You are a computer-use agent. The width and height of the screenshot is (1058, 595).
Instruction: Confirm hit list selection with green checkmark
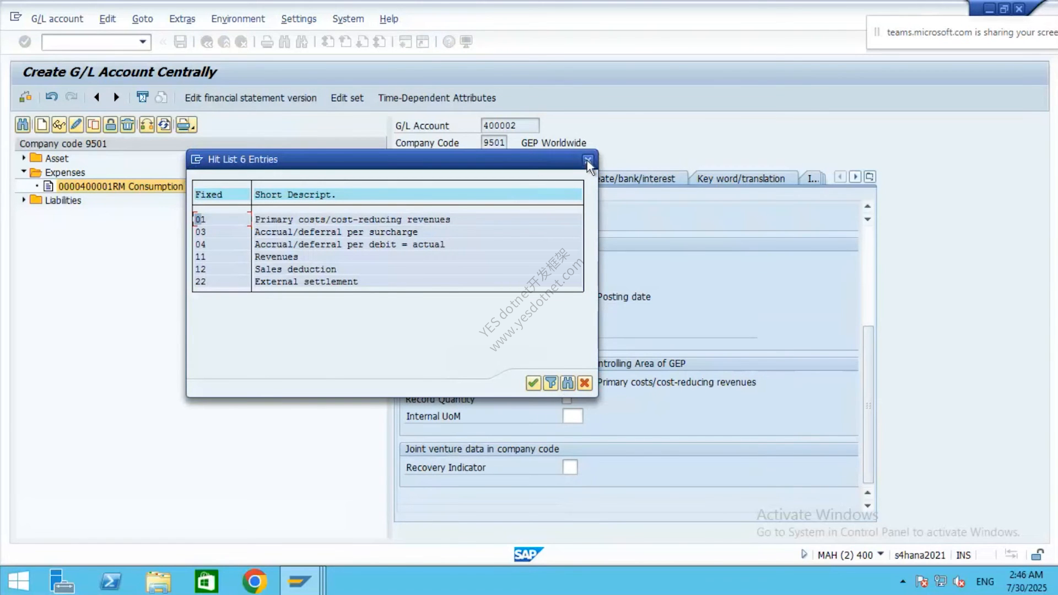(x=533, y=383)
